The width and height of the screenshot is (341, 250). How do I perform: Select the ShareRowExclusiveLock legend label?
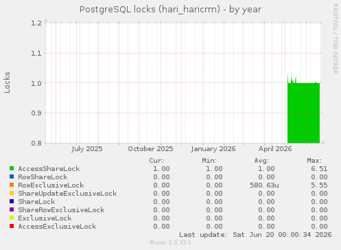61,210
